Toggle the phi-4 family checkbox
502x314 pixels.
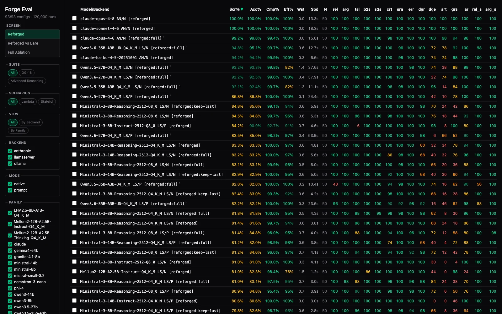point(10,288)
